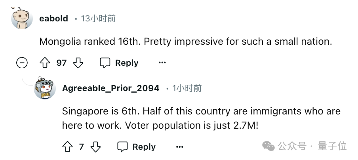
Task: Open the Agreeable_Prior_2094 username link
Action: pyautogui.click(x=110, y=88)
